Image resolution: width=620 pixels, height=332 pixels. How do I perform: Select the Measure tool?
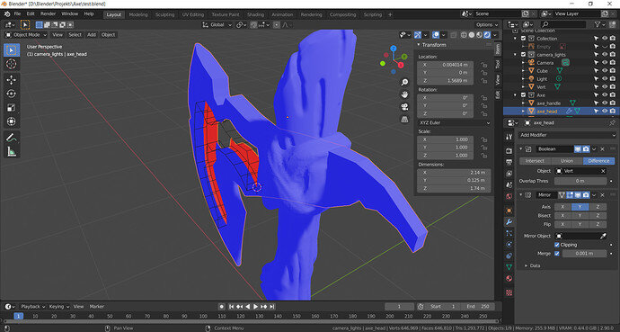tap(11, 151)
